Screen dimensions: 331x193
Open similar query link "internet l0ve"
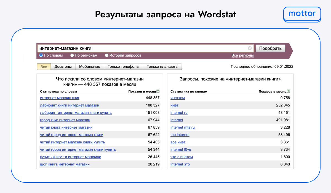point(181,149)
